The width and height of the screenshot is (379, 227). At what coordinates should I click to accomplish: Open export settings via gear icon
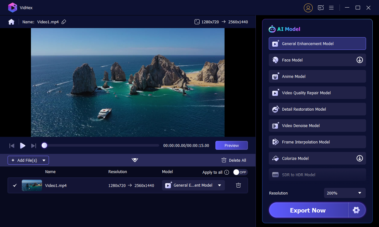click(x=356, y=210)
